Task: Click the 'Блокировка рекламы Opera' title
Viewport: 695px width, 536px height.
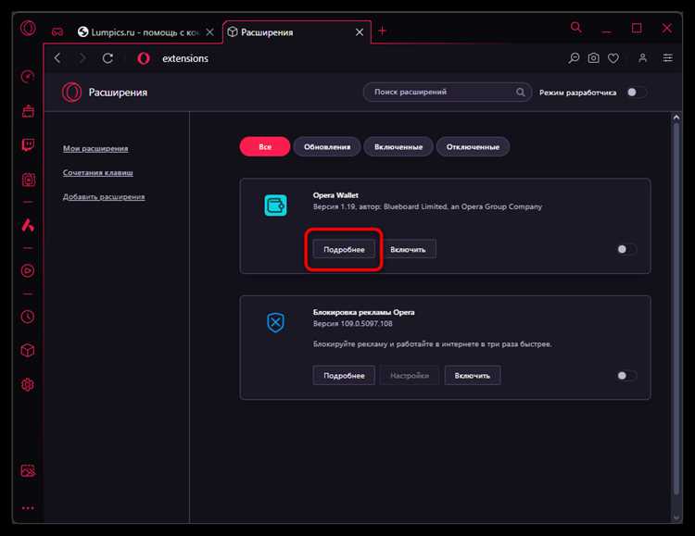Action: coord(364,312)
